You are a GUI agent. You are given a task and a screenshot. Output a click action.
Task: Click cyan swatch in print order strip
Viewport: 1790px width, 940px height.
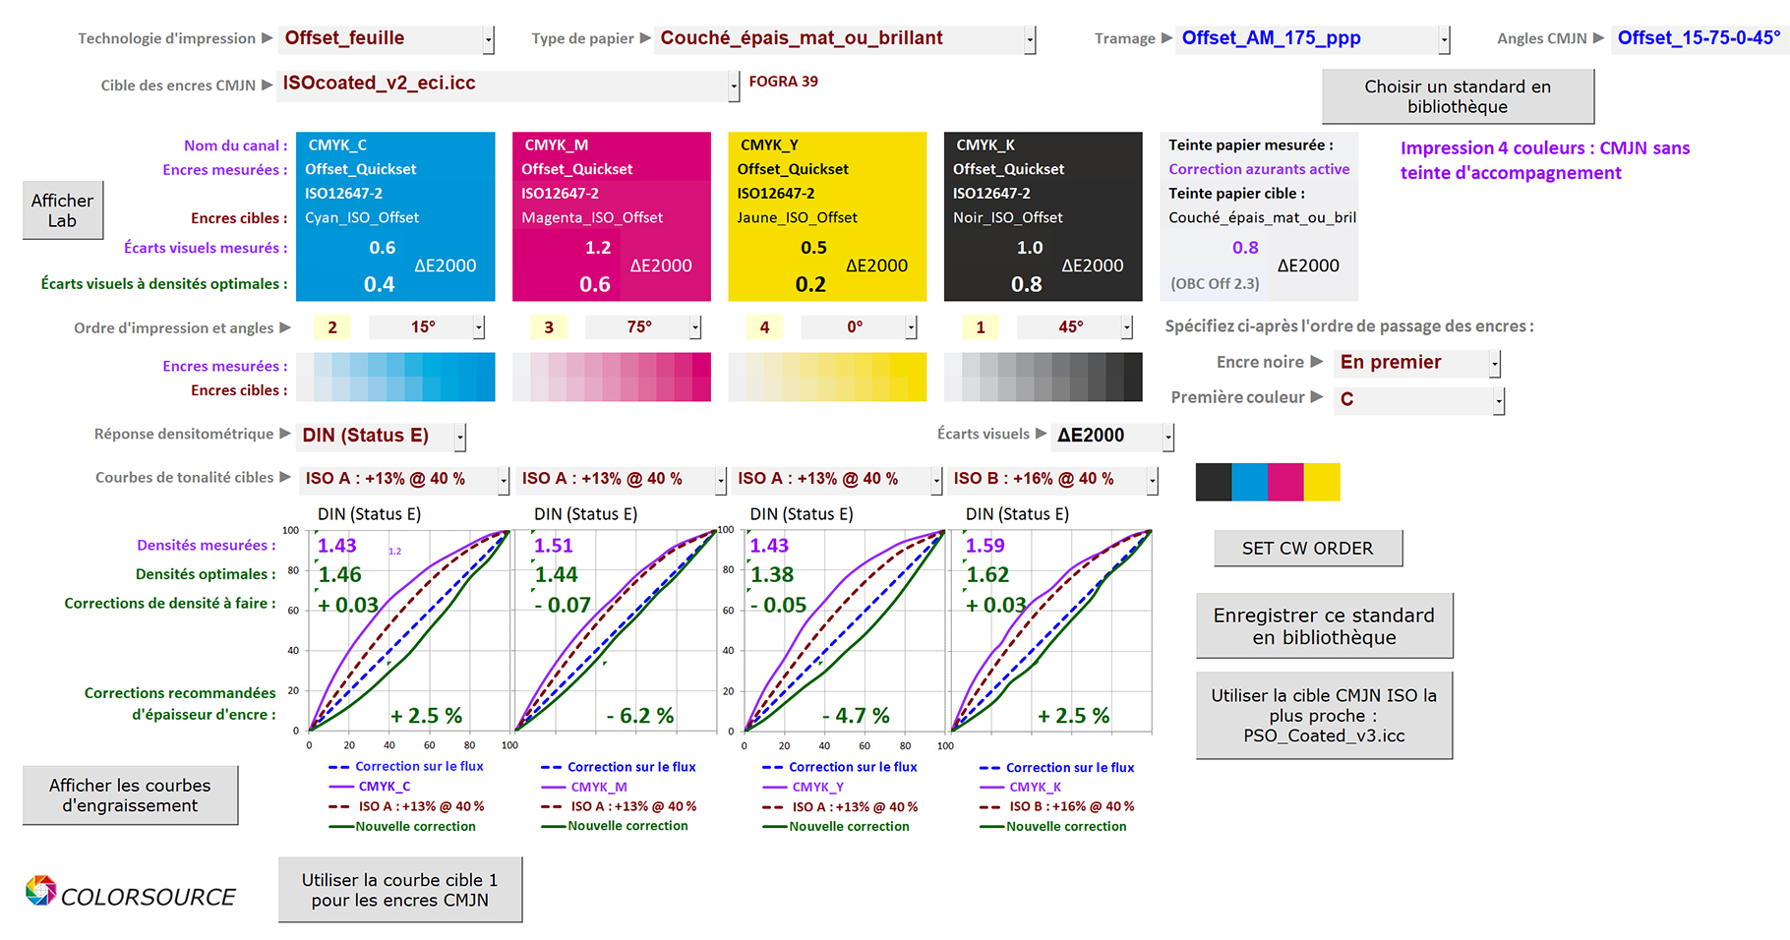pyautogui.click(x=1250, y=482)
